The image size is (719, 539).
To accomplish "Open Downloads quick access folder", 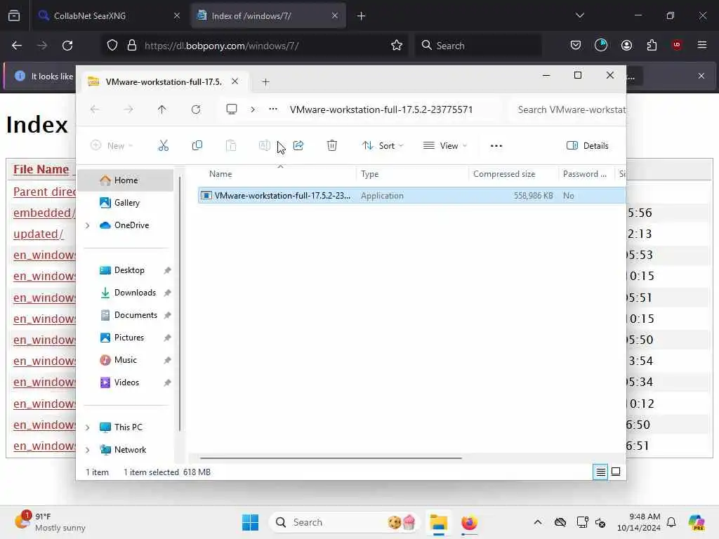I will 135,293.
